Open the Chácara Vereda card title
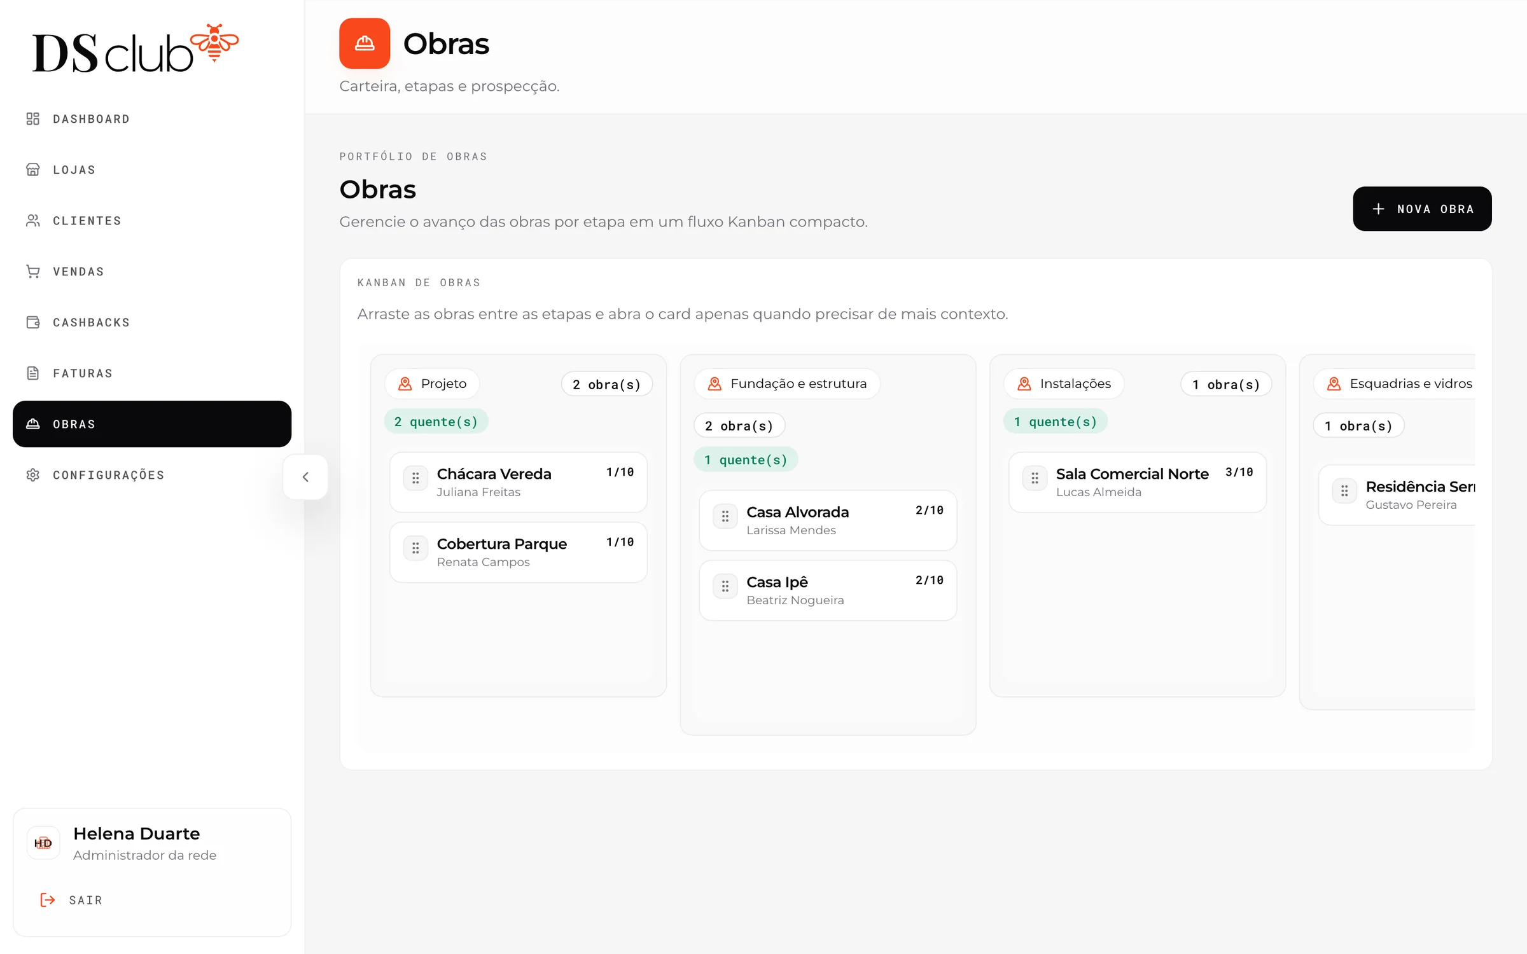1527x954 pixels. pos(494,474)
